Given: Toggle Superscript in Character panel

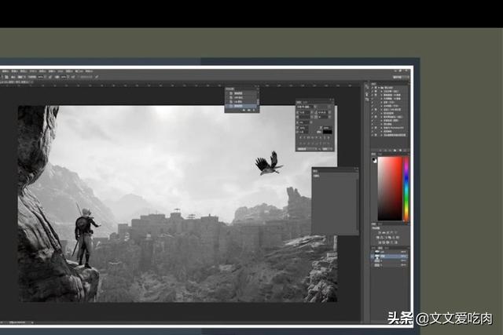Looking at the screenshot, I should coord(316,137).
